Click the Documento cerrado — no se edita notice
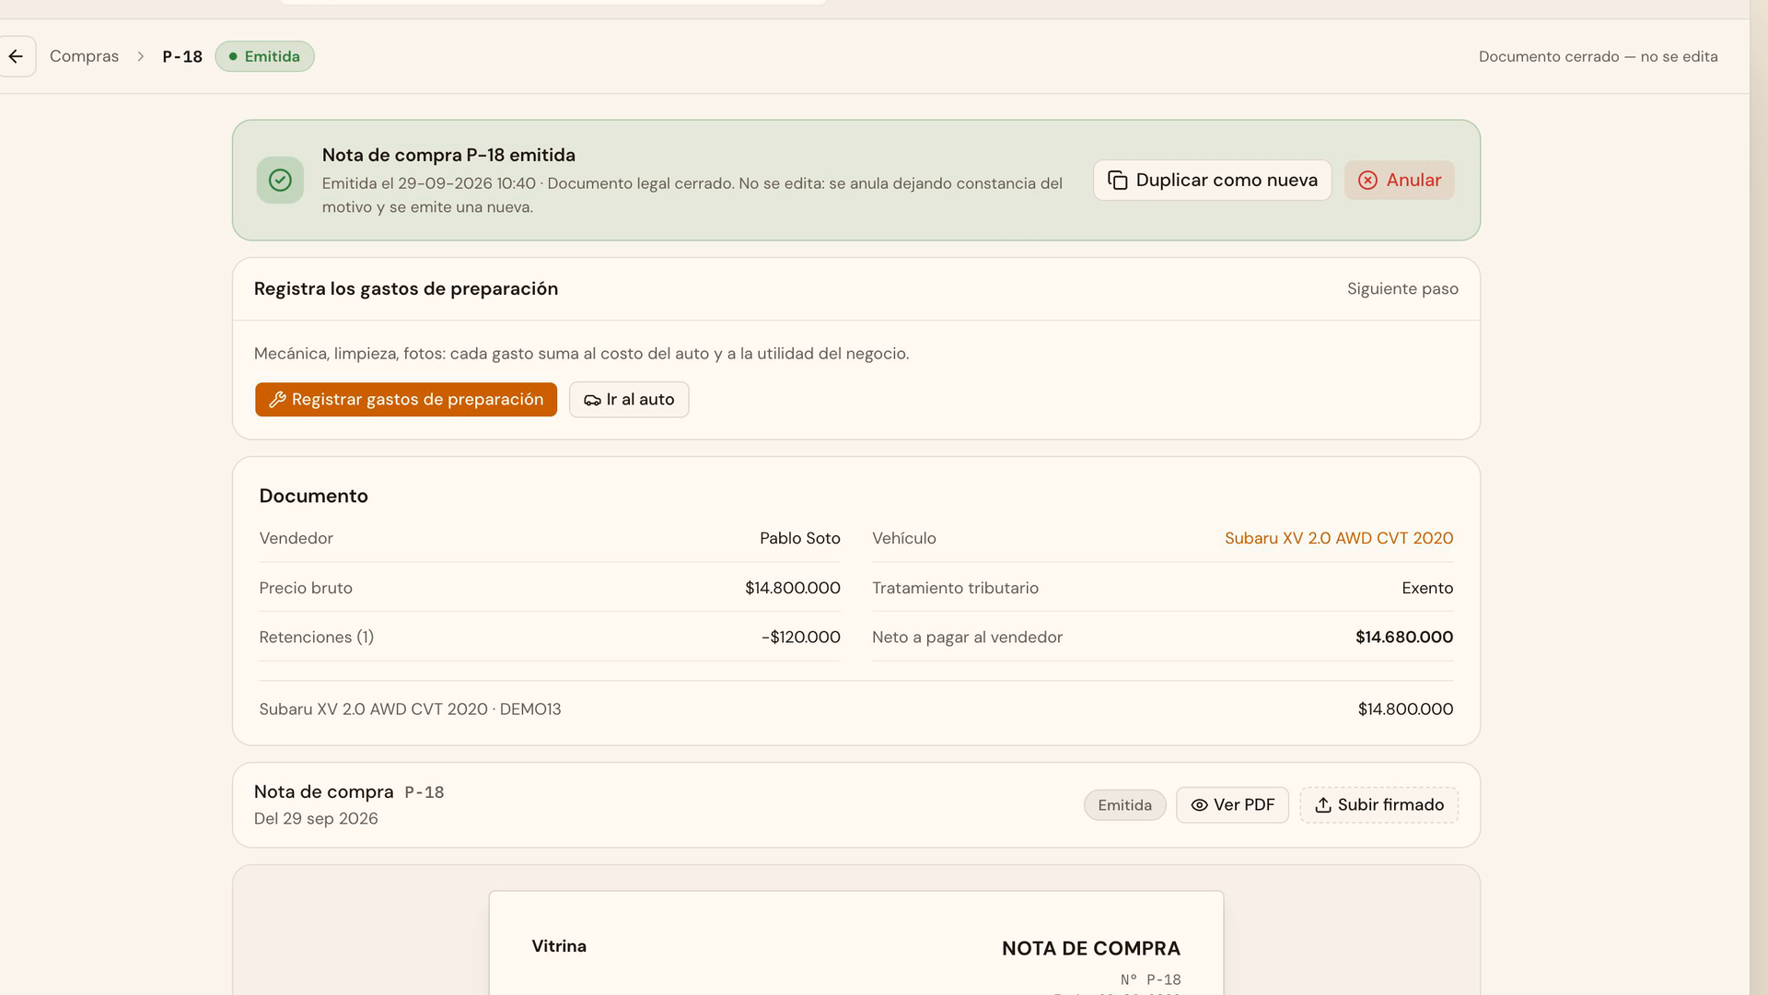The height and width of the screenshot is (995, 1768). click(1598, 56)
